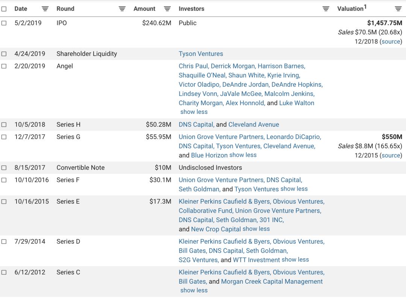Check the Series F row checkbox
This screenshot has width=406, height=298.
pos(4,180)
